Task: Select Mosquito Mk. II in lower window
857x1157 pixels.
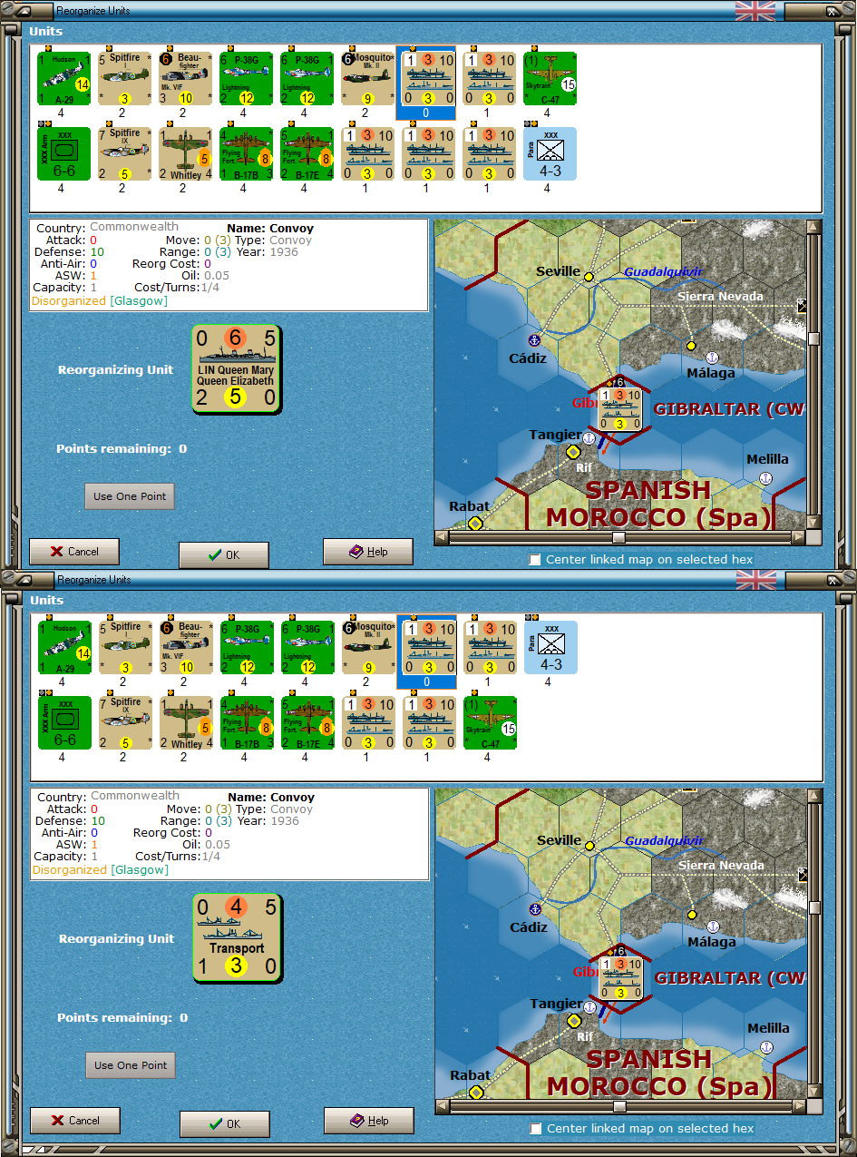Action: tap(368, 647)
